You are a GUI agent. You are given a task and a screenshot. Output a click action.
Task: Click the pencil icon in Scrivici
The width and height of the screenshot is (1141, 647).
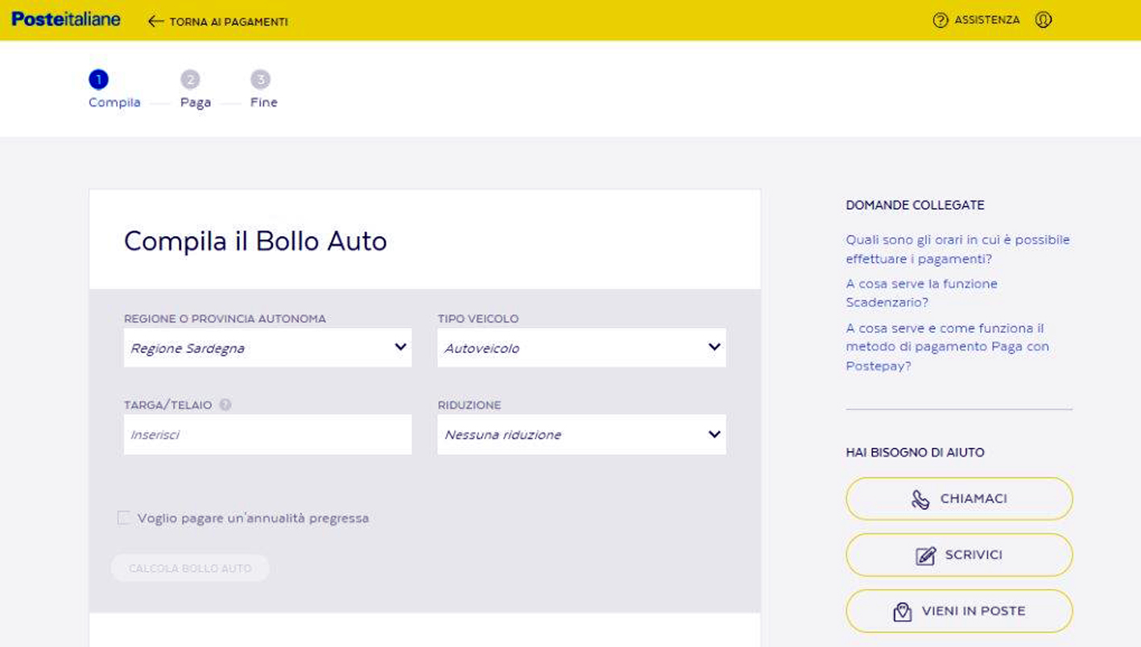(925, 556)
